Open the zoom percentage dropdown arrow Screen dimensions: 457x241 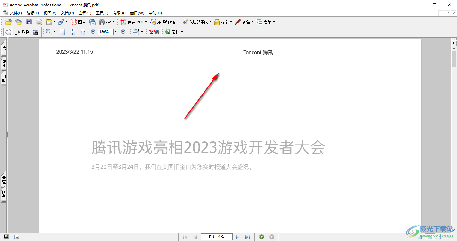(116, 32)
